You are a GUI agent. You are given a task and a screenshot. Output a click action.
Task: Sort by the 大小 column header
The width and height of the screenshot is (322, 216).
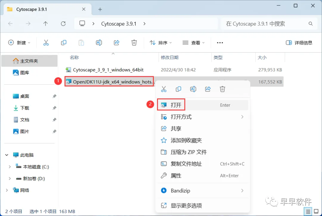262,58
